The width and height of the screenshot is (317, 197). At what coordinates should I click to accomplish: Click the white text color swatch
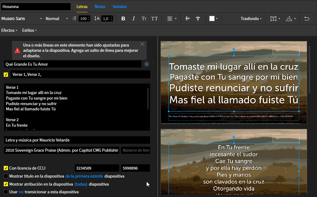212,18
